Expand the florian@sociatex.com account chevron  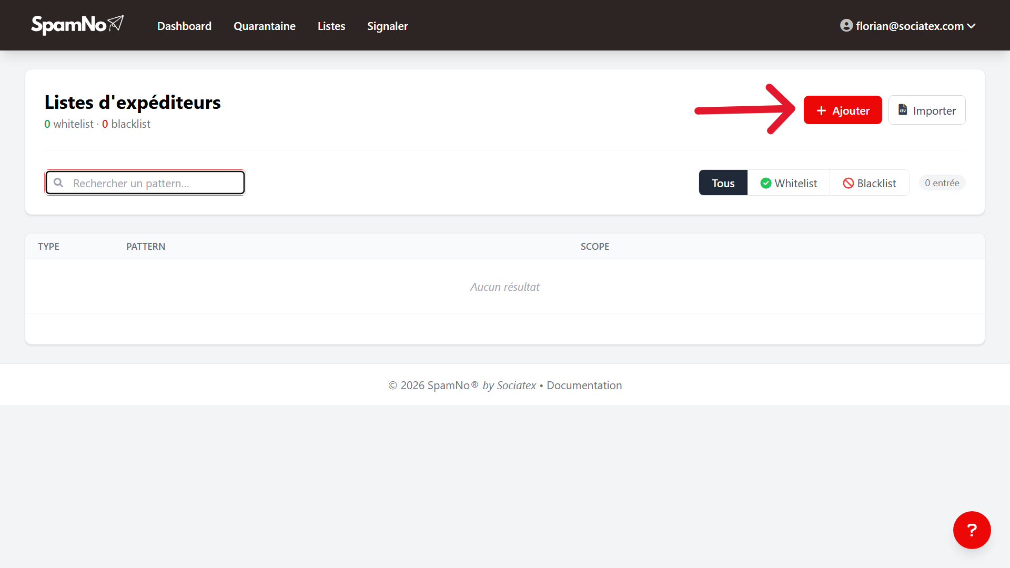pos(971,26)
